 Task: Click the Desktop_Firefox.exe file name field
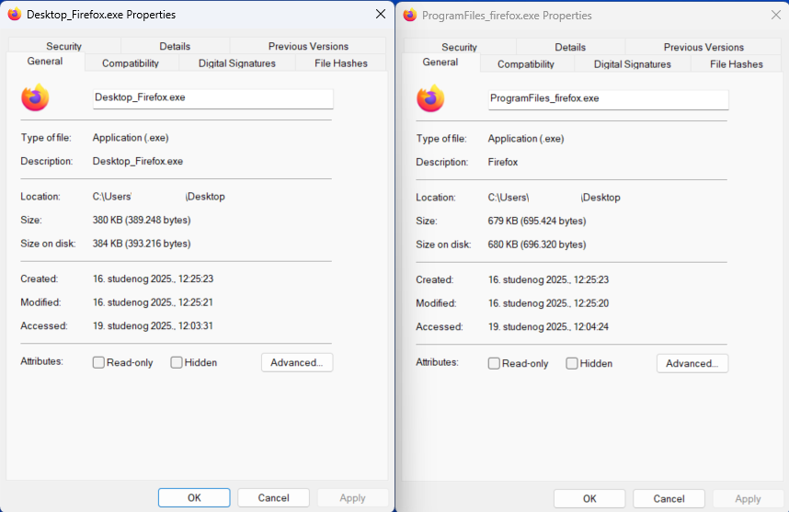212,98
